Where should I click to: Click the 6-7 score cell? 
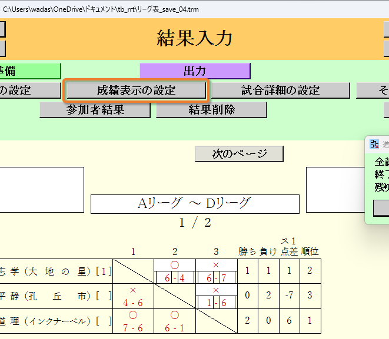217,277
